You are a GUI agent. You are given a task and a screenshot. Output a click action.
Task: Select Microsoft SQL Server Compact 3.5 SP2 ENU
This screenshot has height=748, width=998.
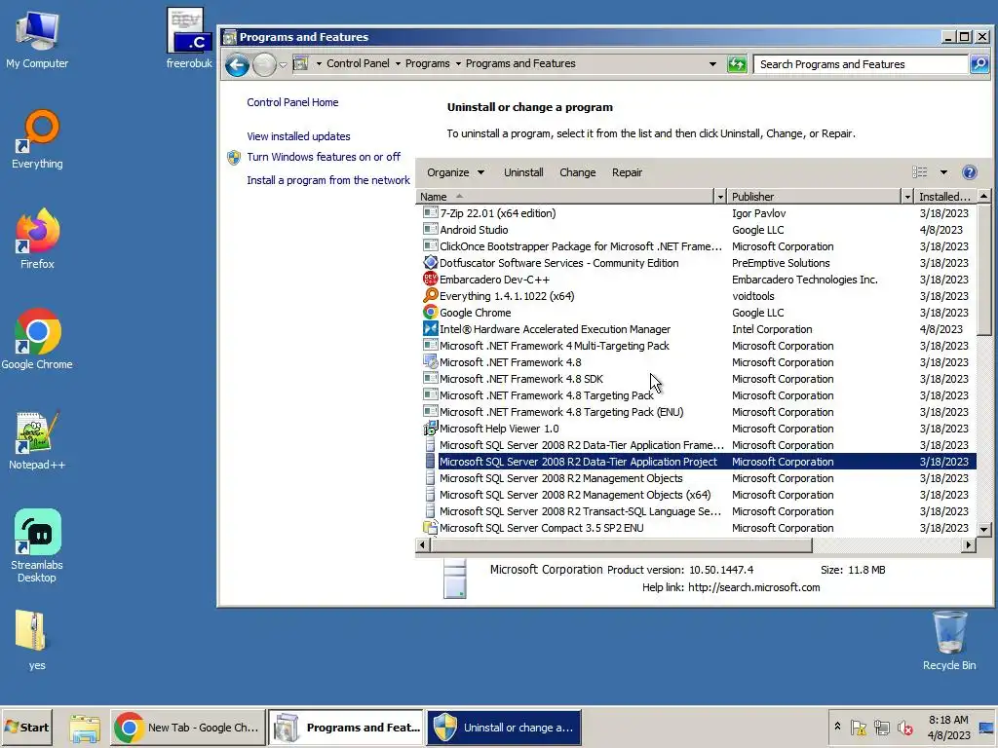point(696,527)
